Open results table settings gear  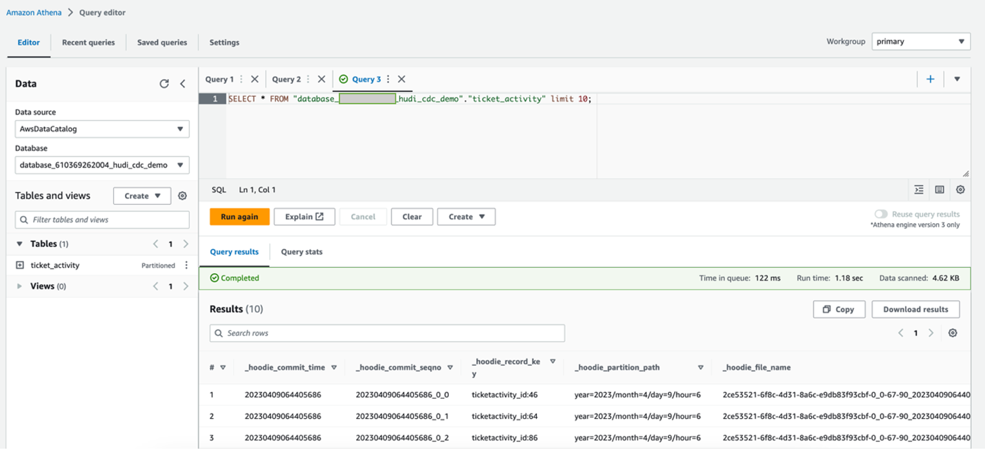point(953,333)
